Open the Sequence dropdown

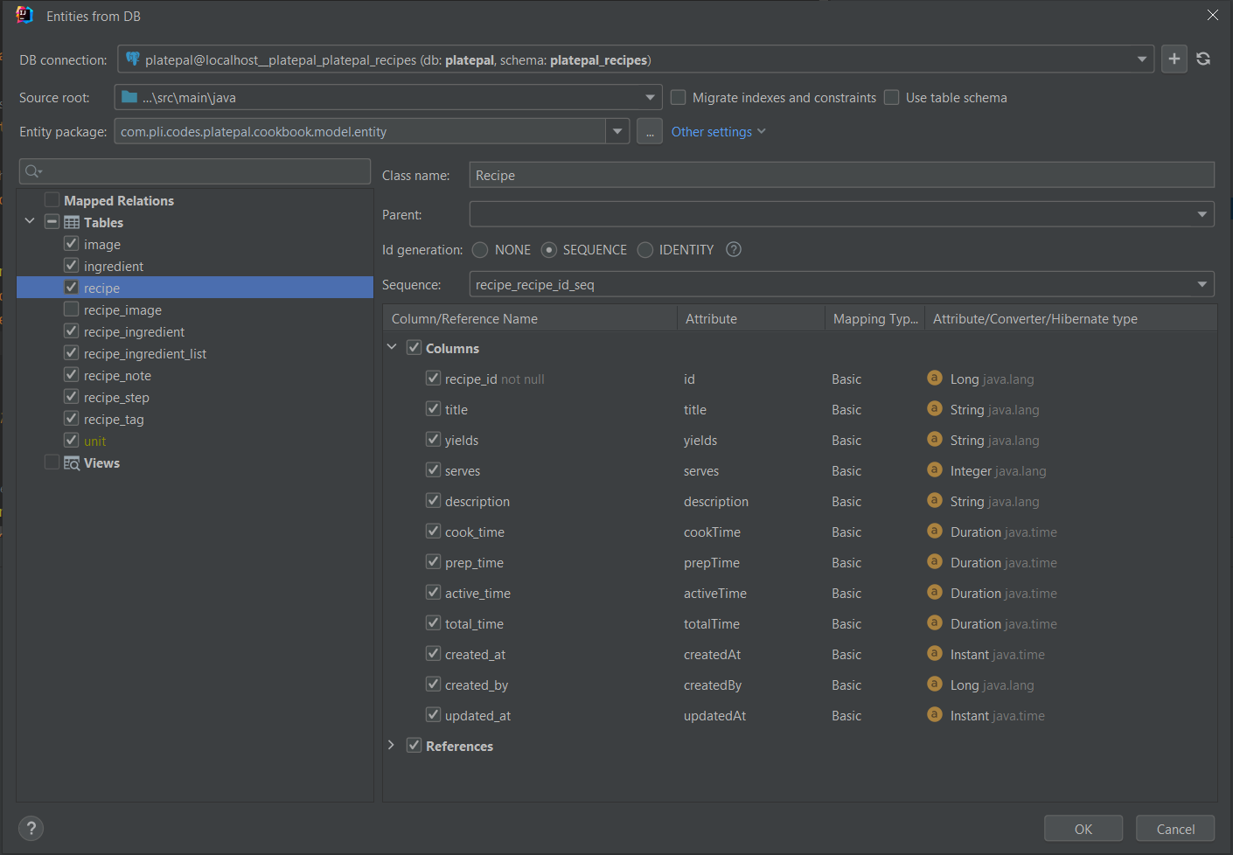1202,284
